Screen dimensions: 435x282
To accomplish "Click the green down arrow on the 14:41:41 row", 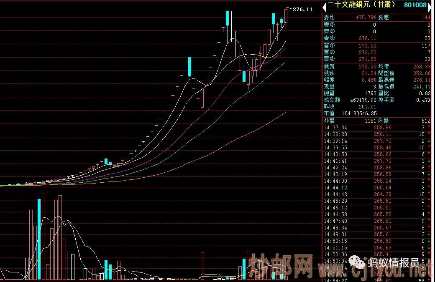I will point(429,161).
